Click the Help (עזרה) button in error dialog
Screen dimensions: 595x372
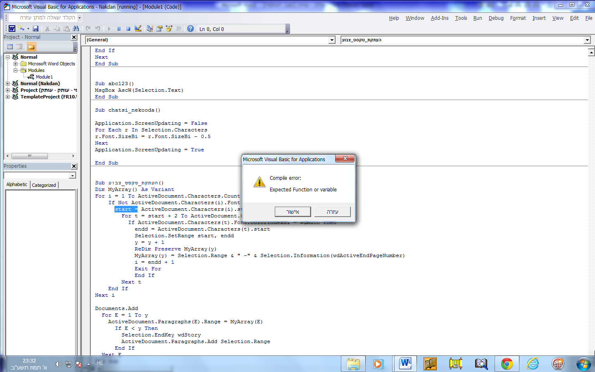click(x=332, y=212)
